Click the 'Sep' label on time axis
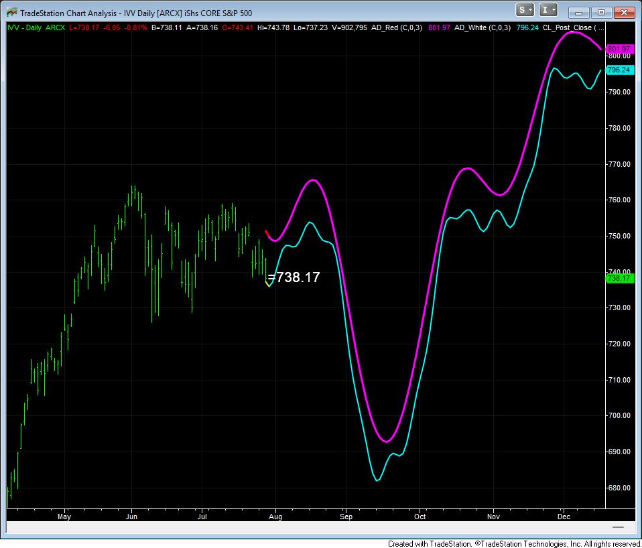The width and height of the screenshot is (642, 548). [346, 517]
